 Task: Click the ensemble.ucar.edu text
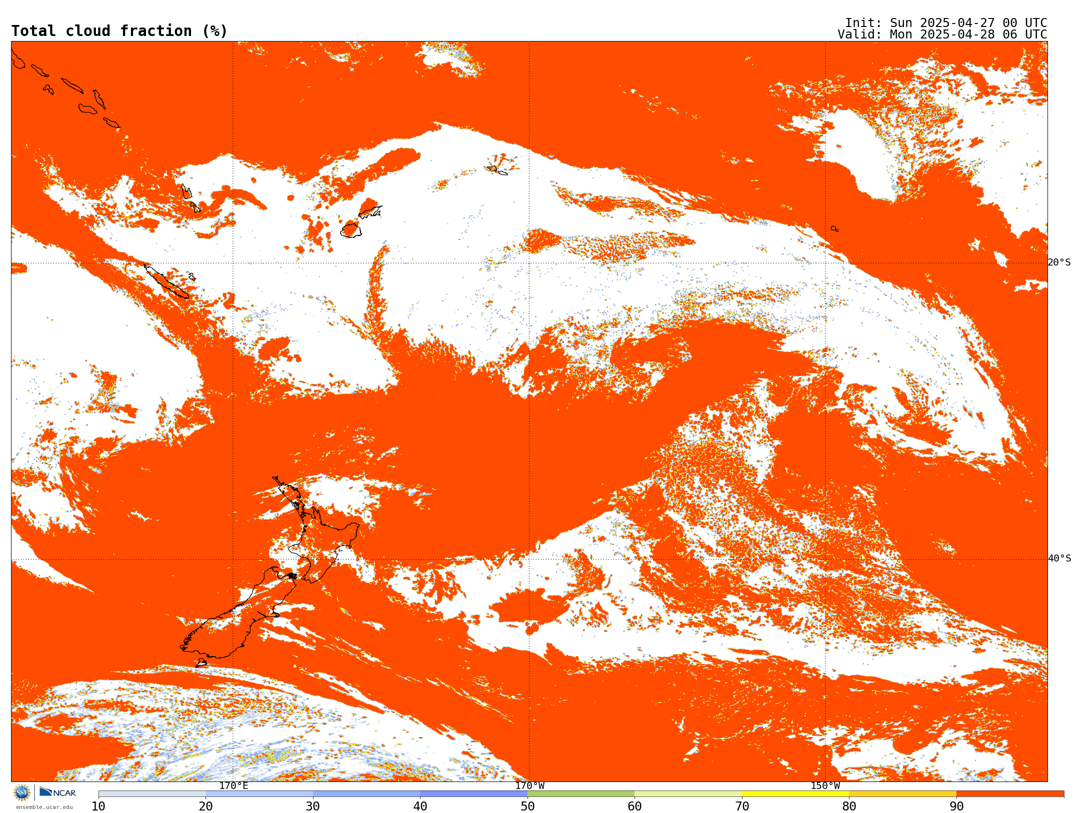tap(44, 807)
